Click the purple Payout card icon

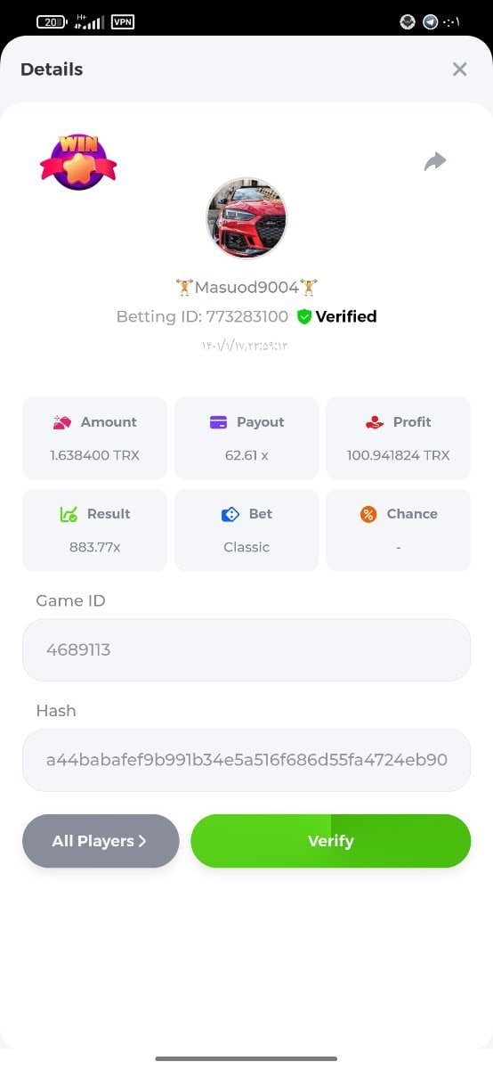click(x=218, y=422)
